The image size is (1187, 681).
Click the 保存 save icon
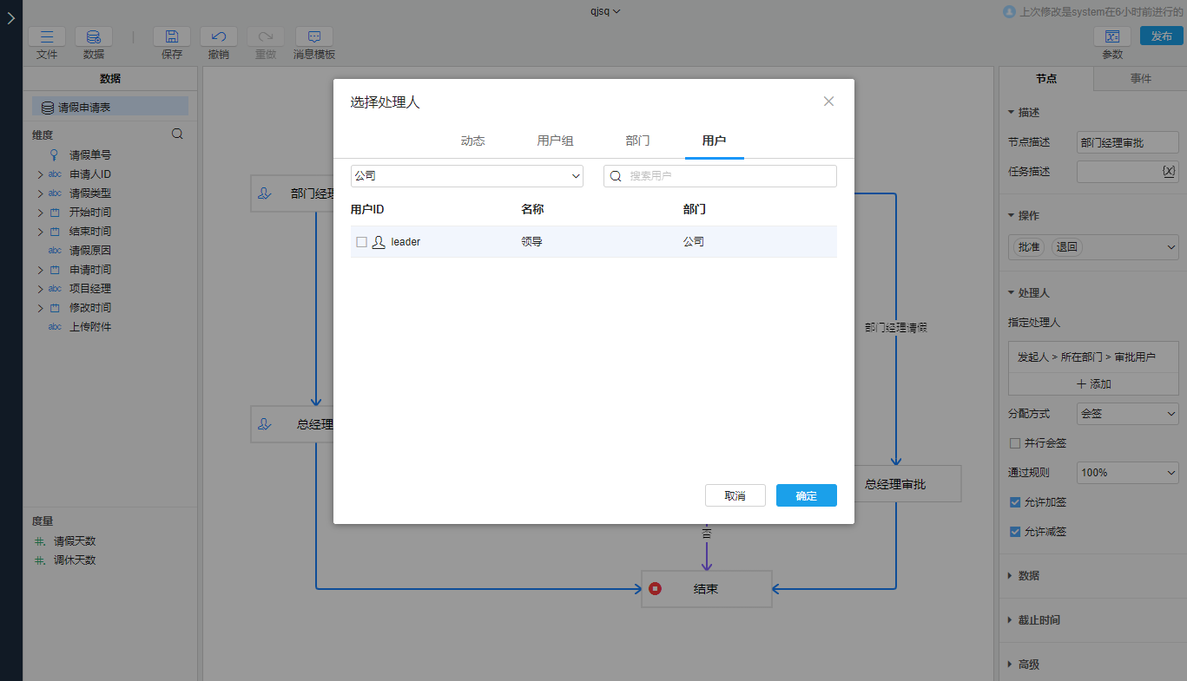[x=172, y=37]
